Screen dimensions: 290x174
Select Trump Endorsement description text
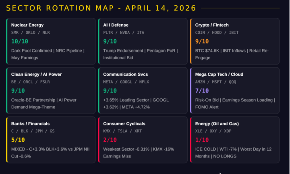(x=141, y=54)
